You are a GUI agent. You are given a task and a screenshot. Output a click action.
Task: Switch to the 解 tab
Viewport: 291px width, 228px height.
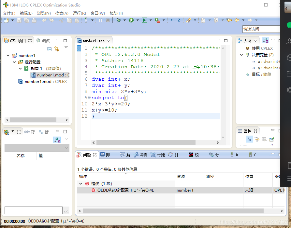(x=125, y=155)
